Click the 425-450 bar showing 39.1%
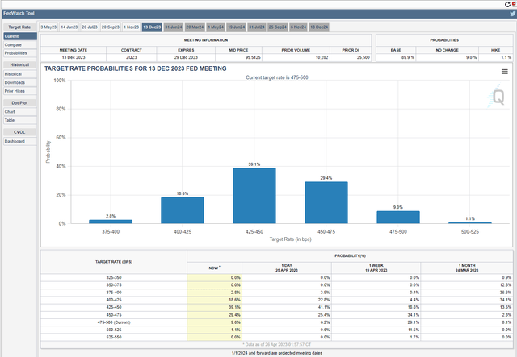Screen dimensions: 517x357 point(254,195)
